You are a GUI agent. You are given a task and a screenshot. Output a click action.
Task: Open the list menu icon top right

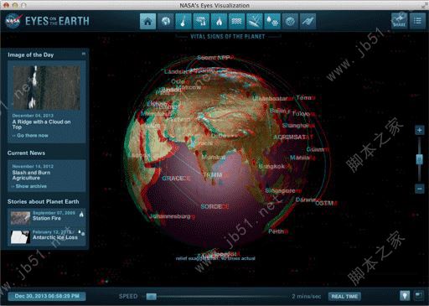tap(417, 21)
